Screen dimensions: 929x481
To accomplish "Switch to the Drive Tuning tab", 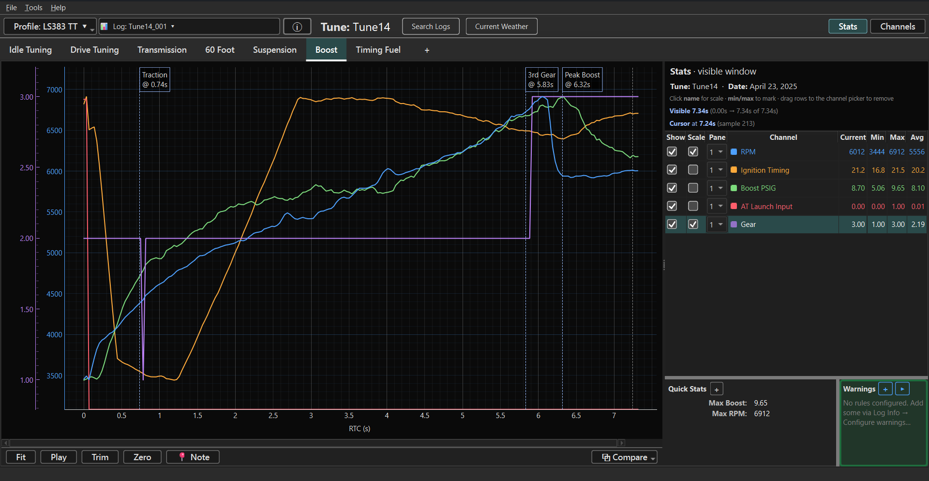I will (x=94, y=50).
